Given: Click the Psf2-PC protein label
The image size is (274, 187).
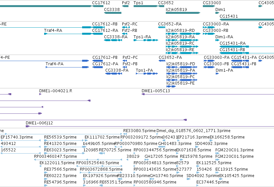Looking at the screenshot, I should coord(130,58).
